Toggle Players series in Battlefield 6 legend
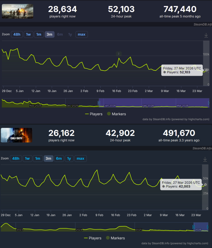This screenshot has width=212, height=248. tap(94, 114)
